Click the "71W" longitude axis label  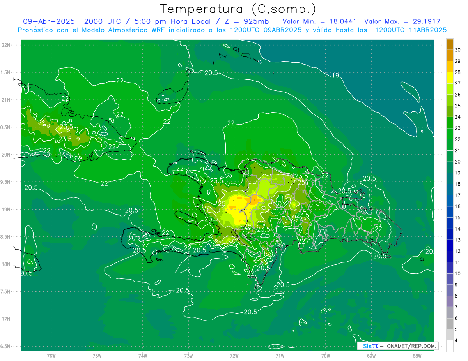click(280, 356)
